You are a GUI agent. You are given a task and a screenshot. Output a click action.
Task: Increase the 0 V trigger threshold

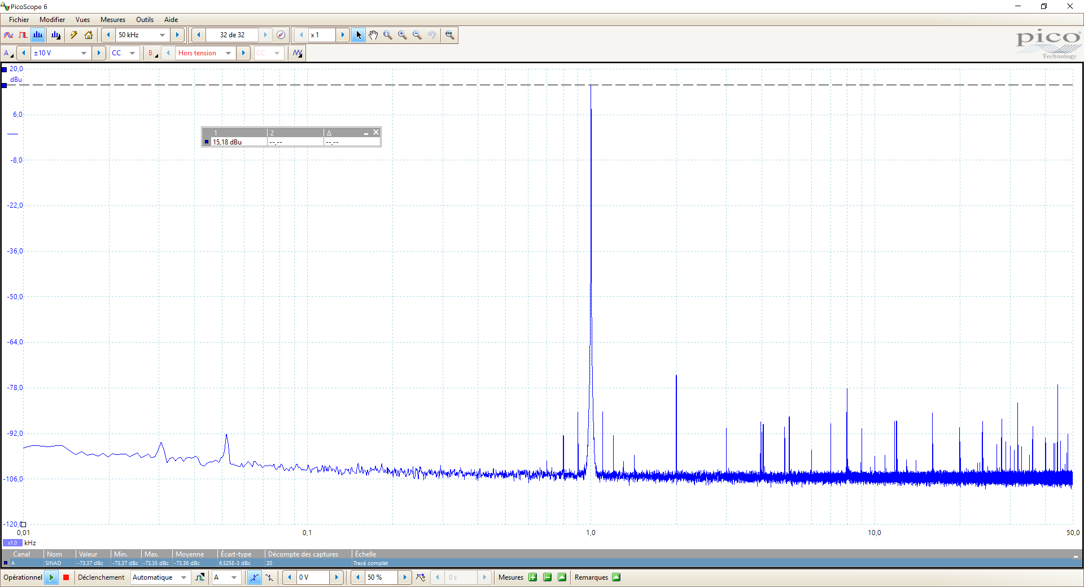tap(336, 577)
